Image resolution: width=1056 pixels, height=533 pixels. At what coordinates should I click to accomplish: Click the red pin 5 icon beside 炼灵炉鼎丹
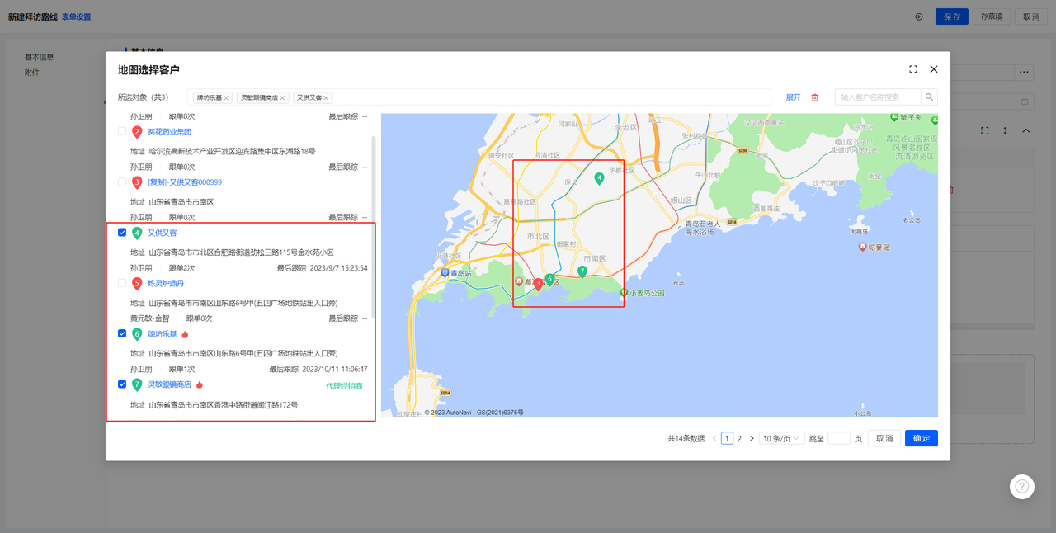click(x=137, y=284)
